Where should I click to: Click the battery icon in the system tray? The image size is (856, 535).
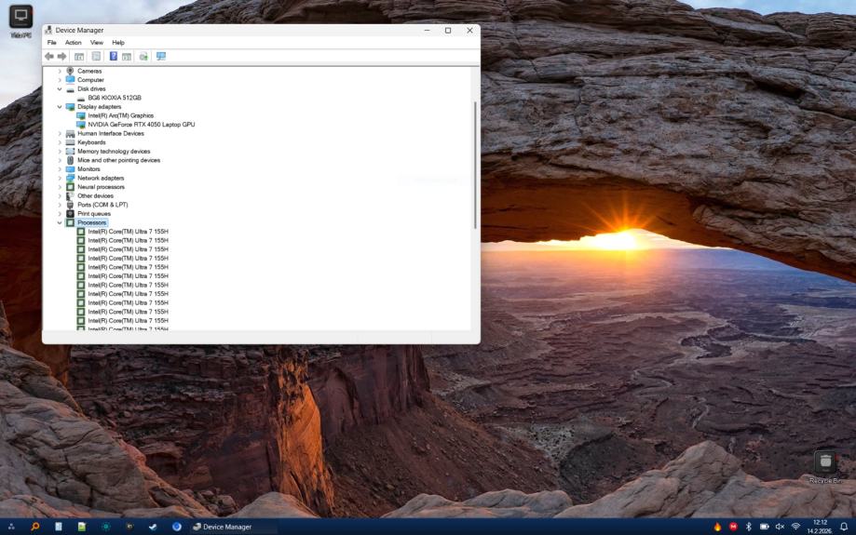coord(765,527)
